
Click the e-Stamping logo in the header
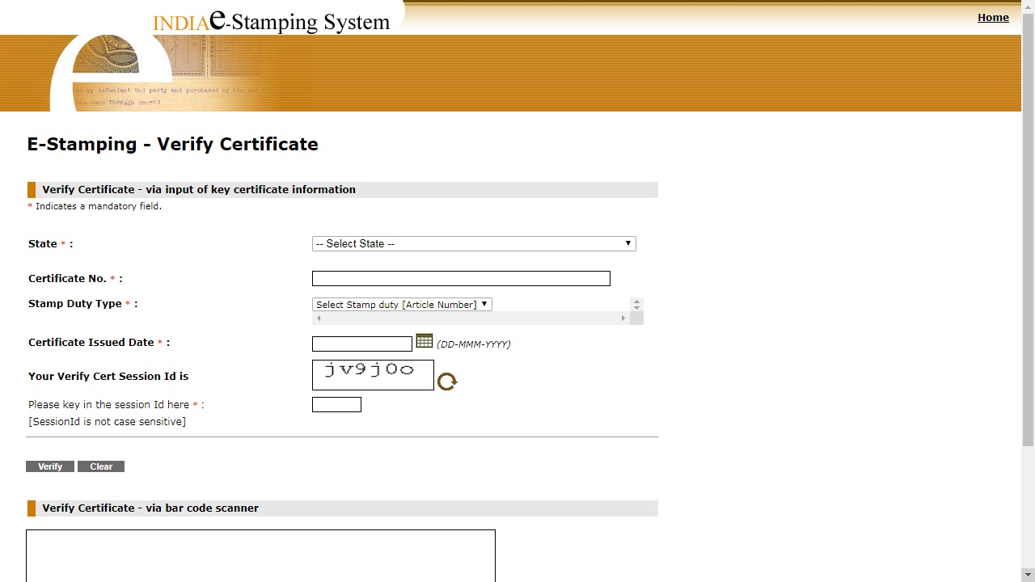pos(271,22)
